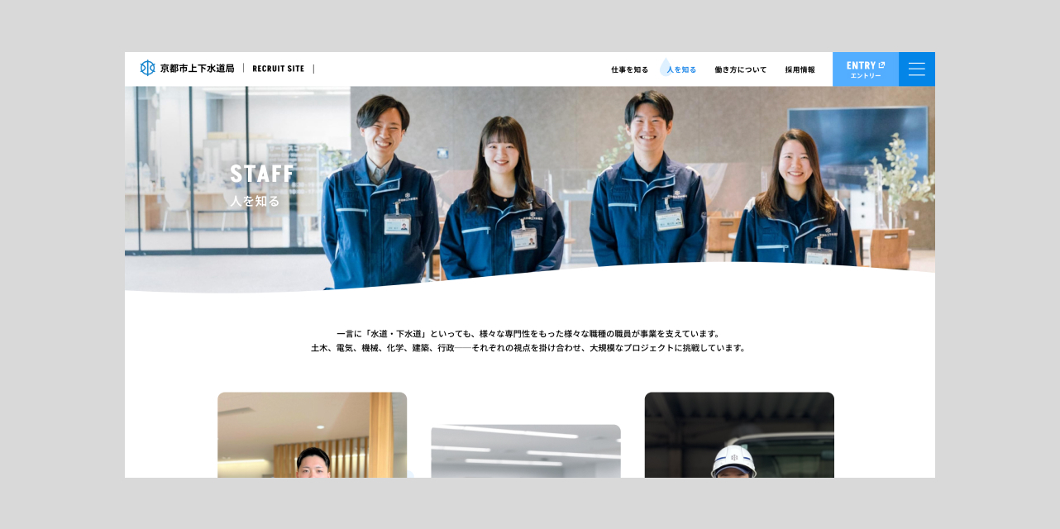
Task: Click the 人を知る subtitle under STAFF
Action: 255,201
